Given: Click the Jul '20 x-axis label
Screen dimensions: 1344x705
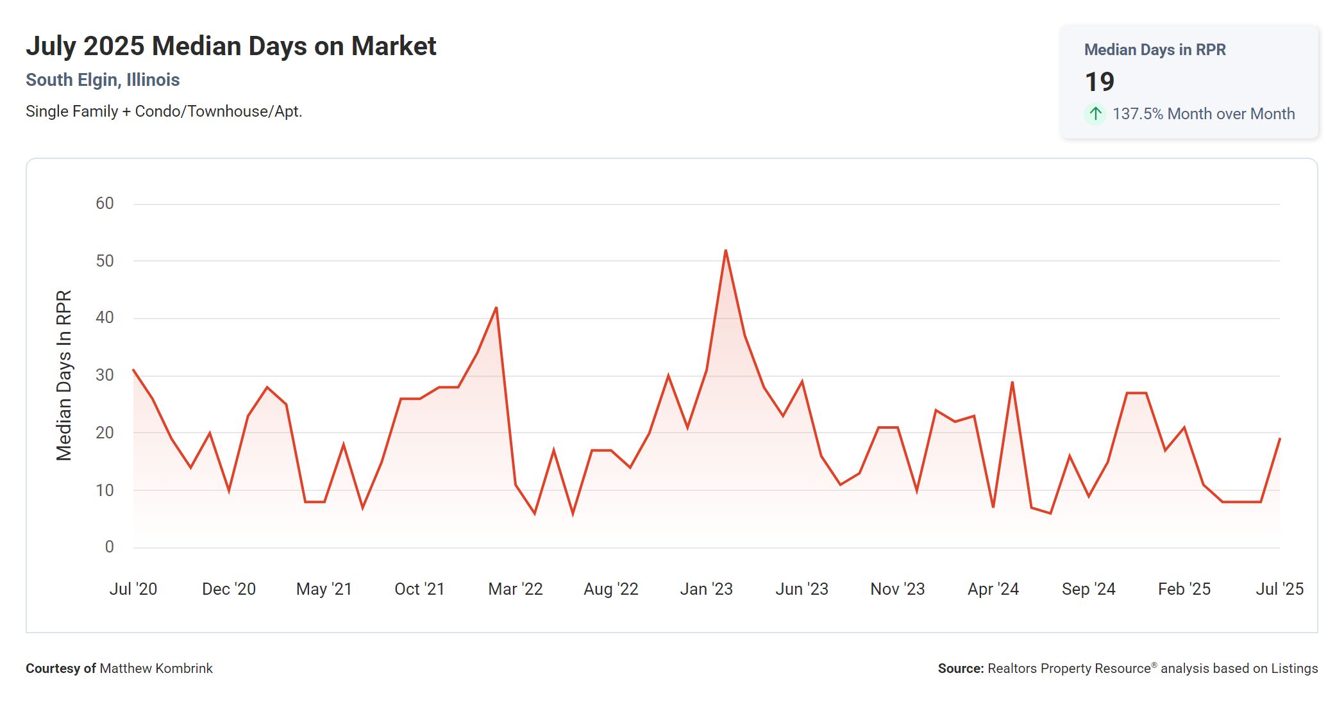Looking at the screenshot, I should coord(133,589).
